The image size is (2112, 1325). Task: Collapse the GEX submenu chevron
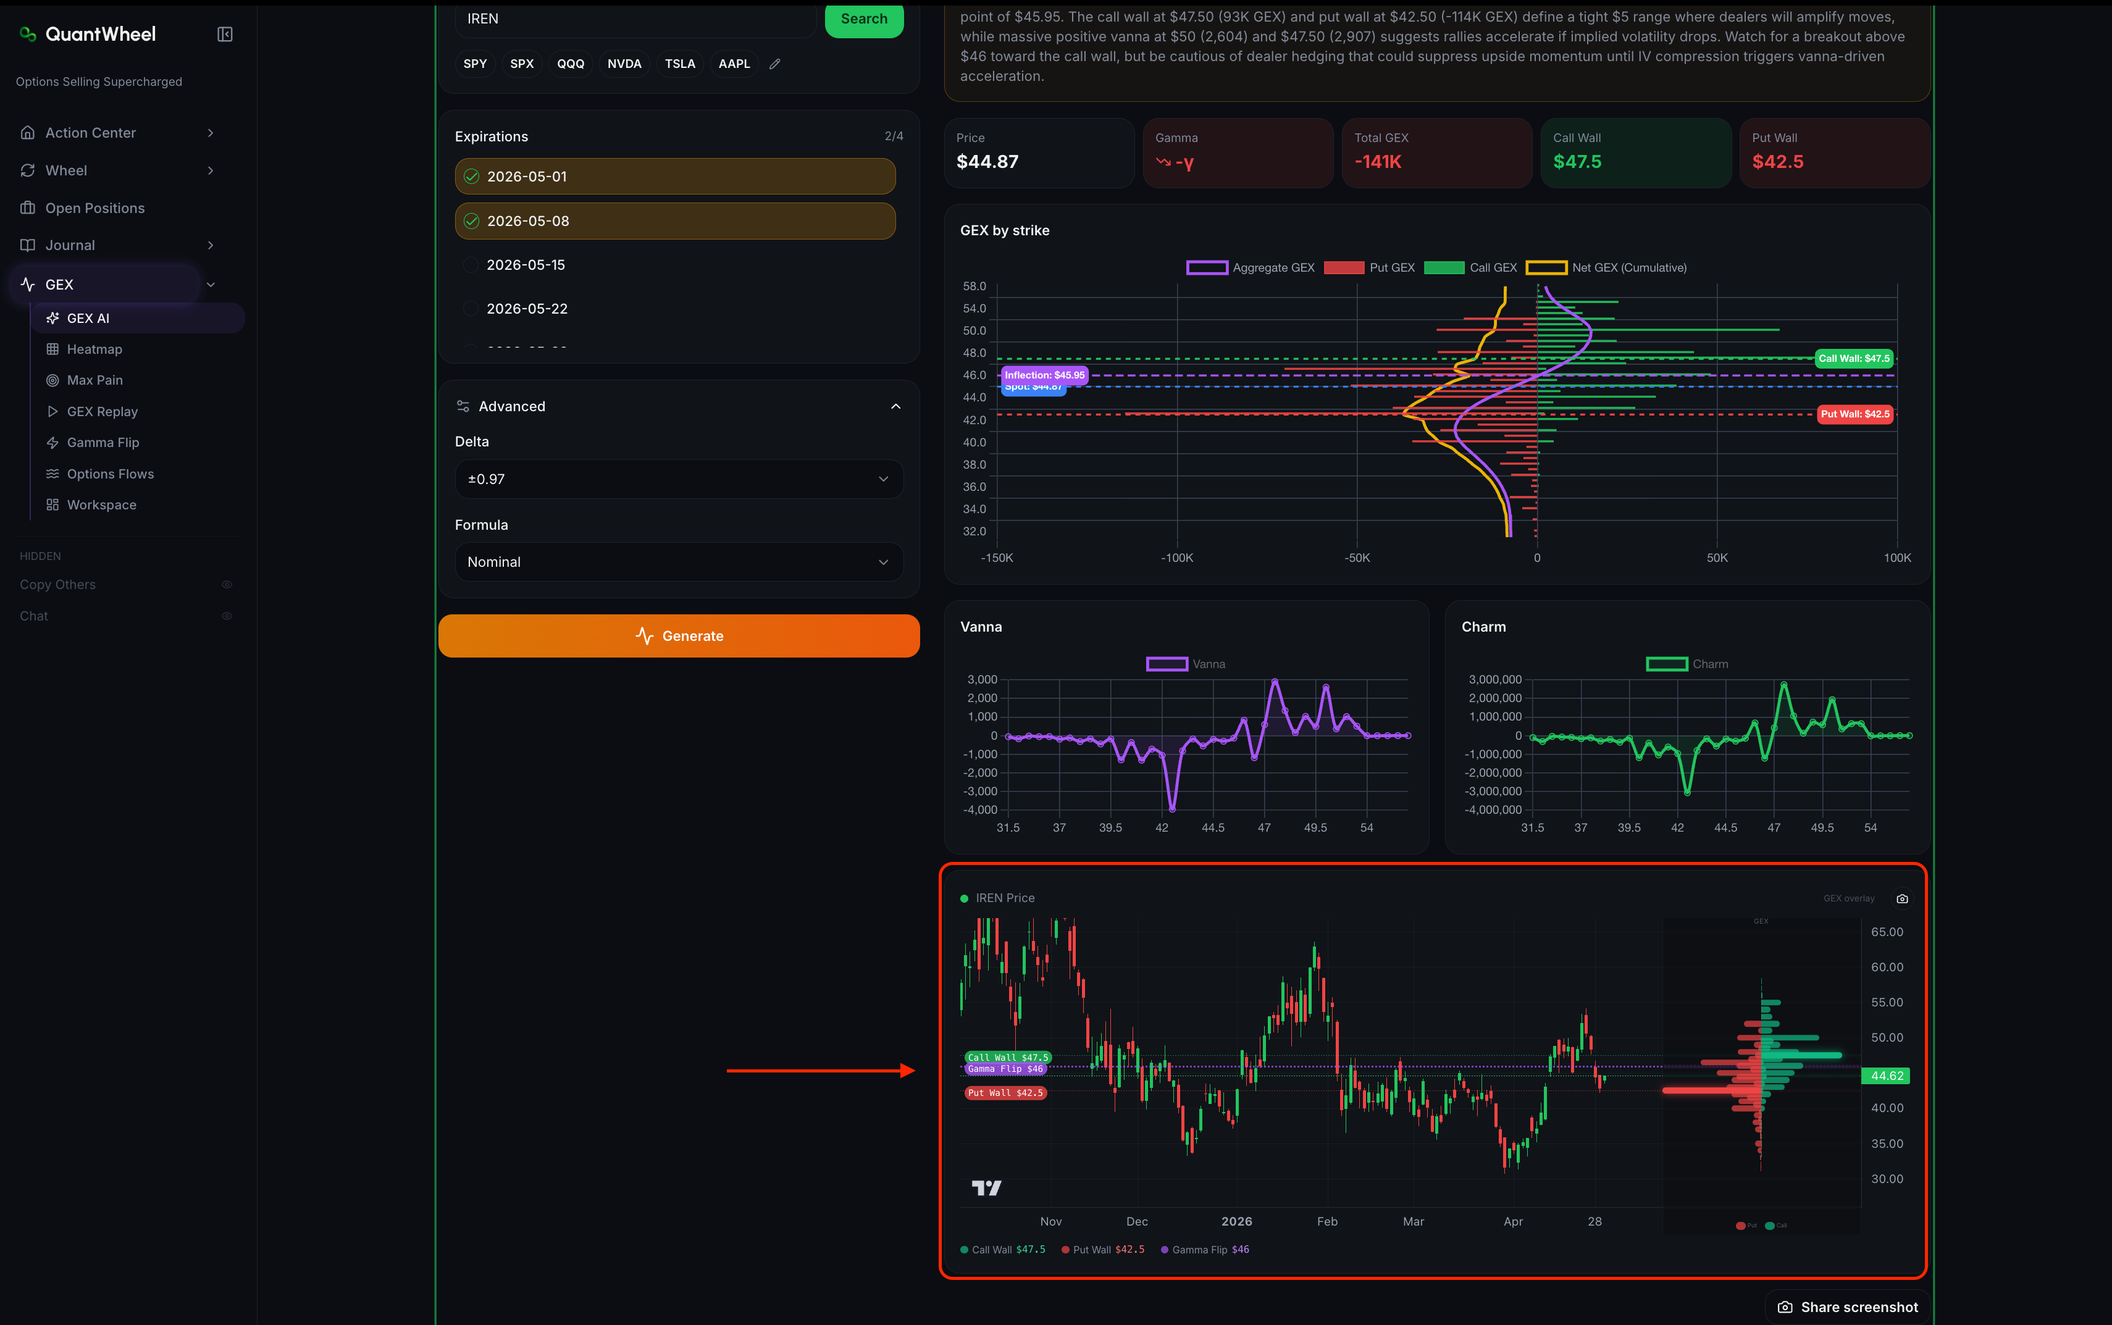click(x=211, y=285)
